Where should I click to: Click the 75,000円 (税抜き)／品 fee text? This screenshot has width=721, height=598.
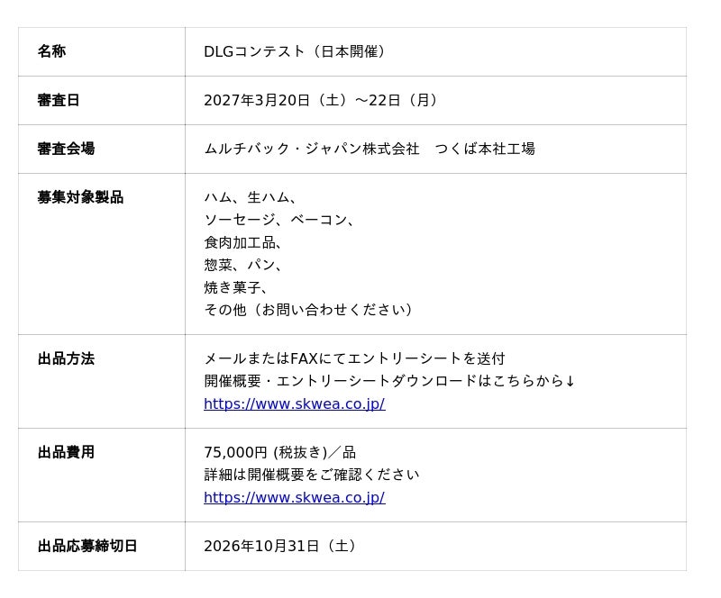tap(279, 452)
